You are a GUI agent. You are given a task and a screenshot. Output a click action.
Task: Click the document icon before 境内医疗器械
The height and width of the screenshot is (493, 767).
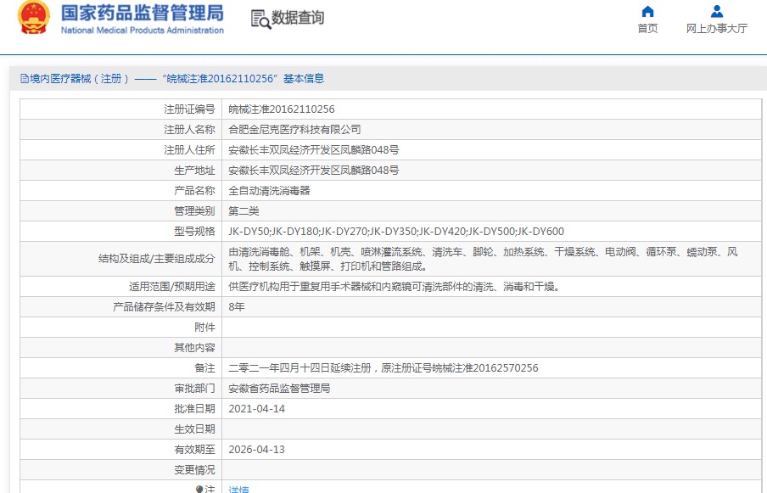[x=25, y=79]
